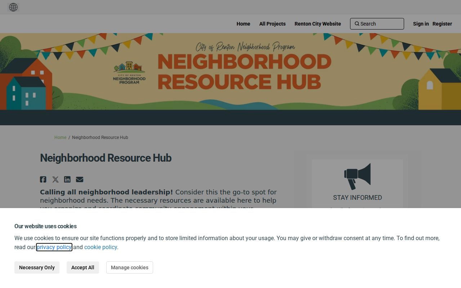Viewport: 461px width, 288px height.
Task: Visit the Renton City Website link
Action: tap(318, 24)
